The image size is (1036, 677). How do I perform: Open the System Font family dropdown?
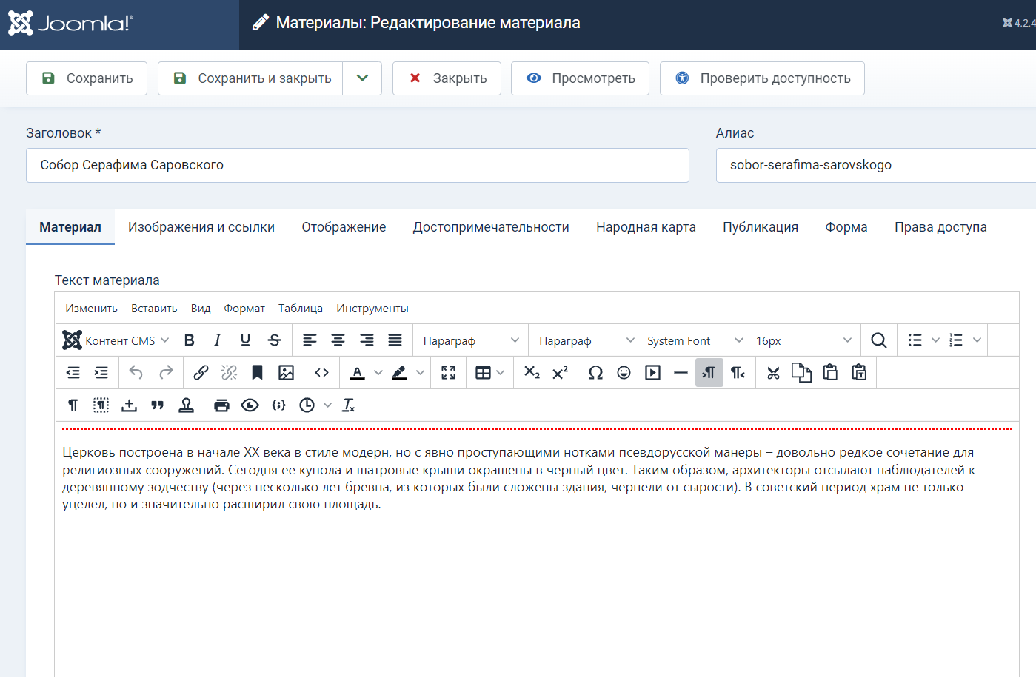(x=694, y=340)
